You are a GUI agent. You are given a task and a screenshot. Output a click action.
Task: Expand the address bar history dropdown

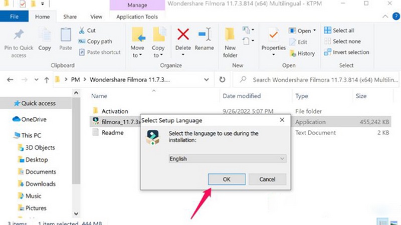(x=207, y=80)
